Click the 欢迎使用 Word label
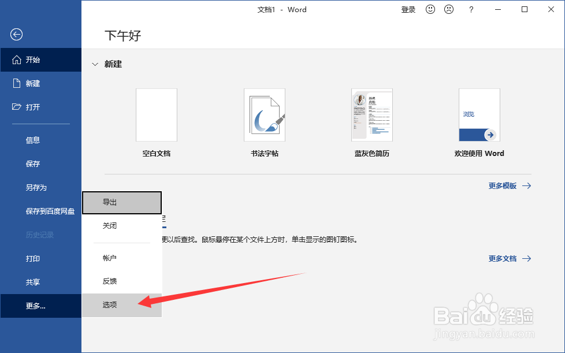 [479, 154]
